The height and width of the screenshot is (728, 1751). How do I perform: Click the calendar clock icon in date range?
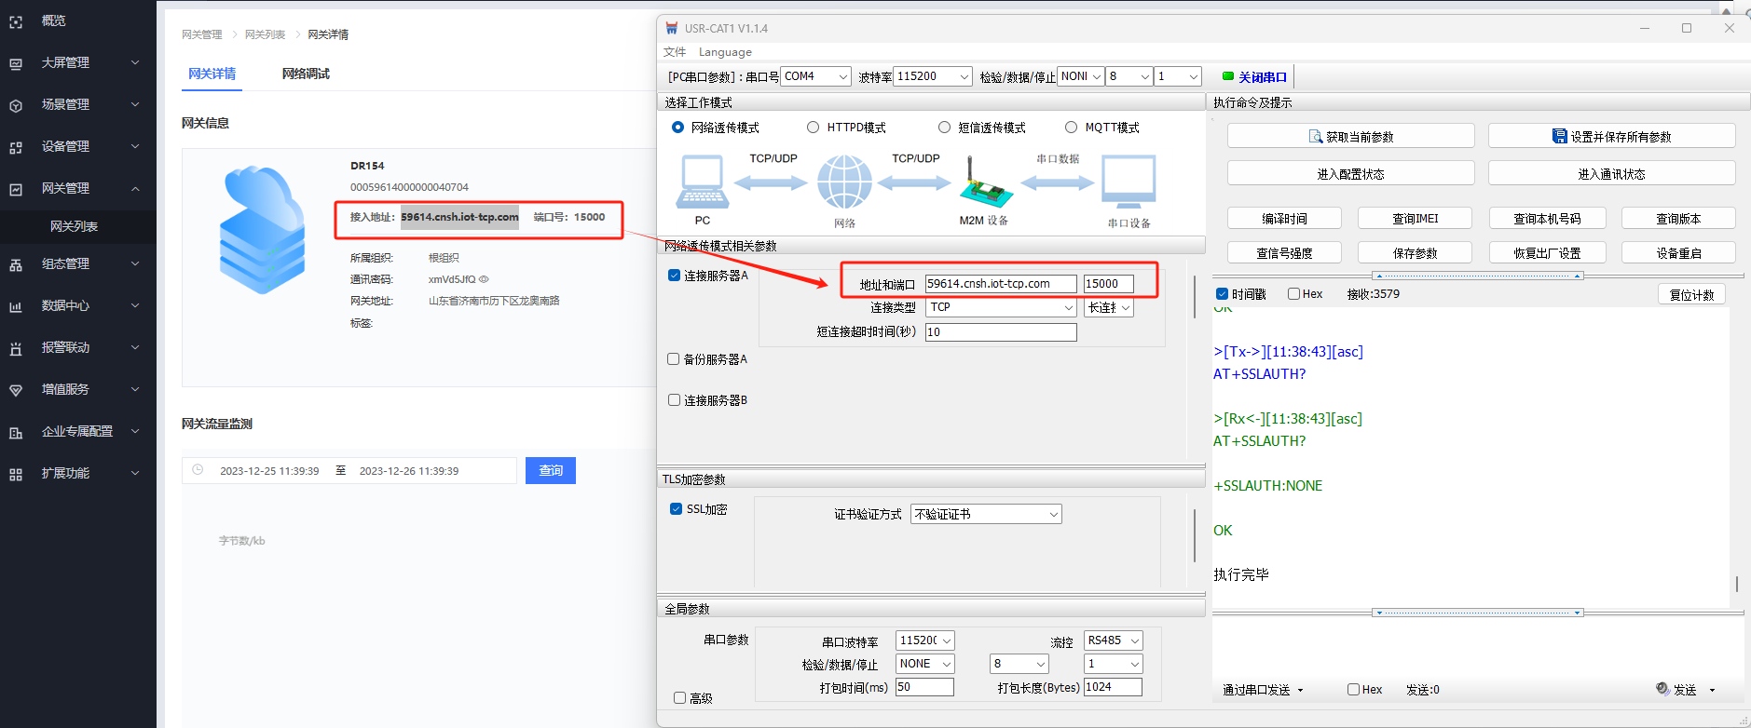198,470
